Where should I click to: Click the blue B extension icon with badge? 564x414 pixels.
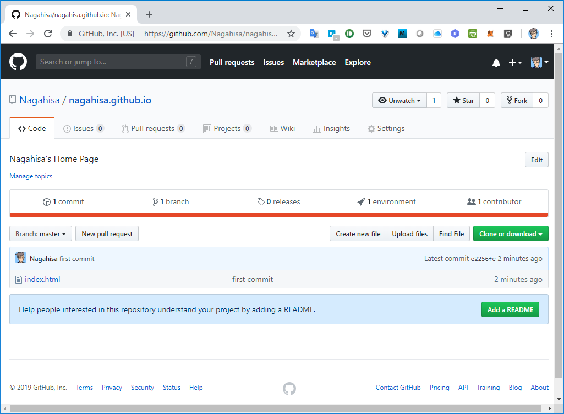click(x=332, y=34)
